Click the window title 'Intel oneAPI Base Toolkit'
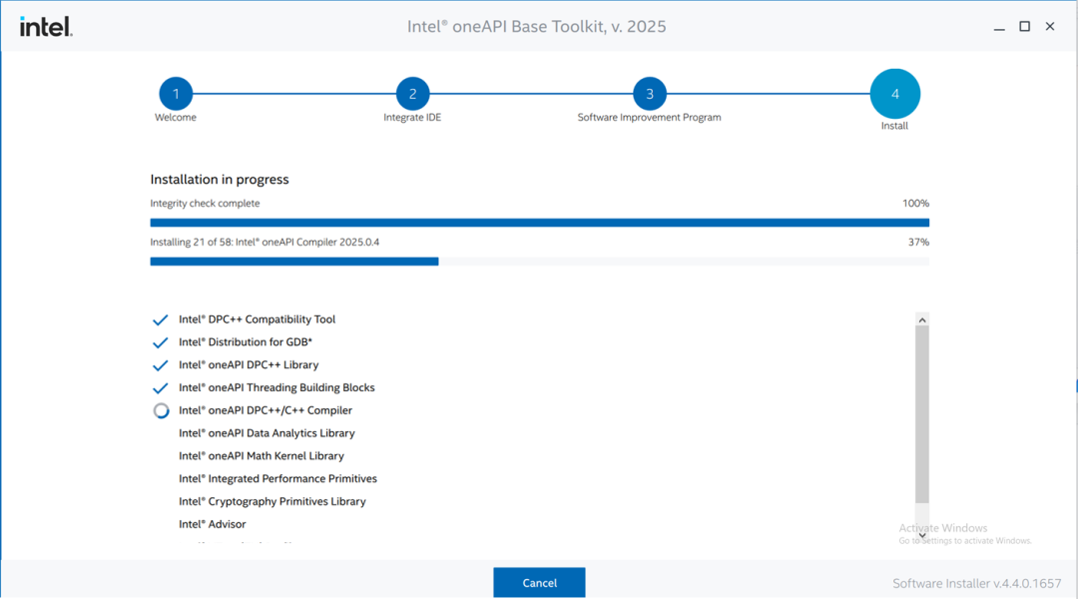 pos(536,26)
